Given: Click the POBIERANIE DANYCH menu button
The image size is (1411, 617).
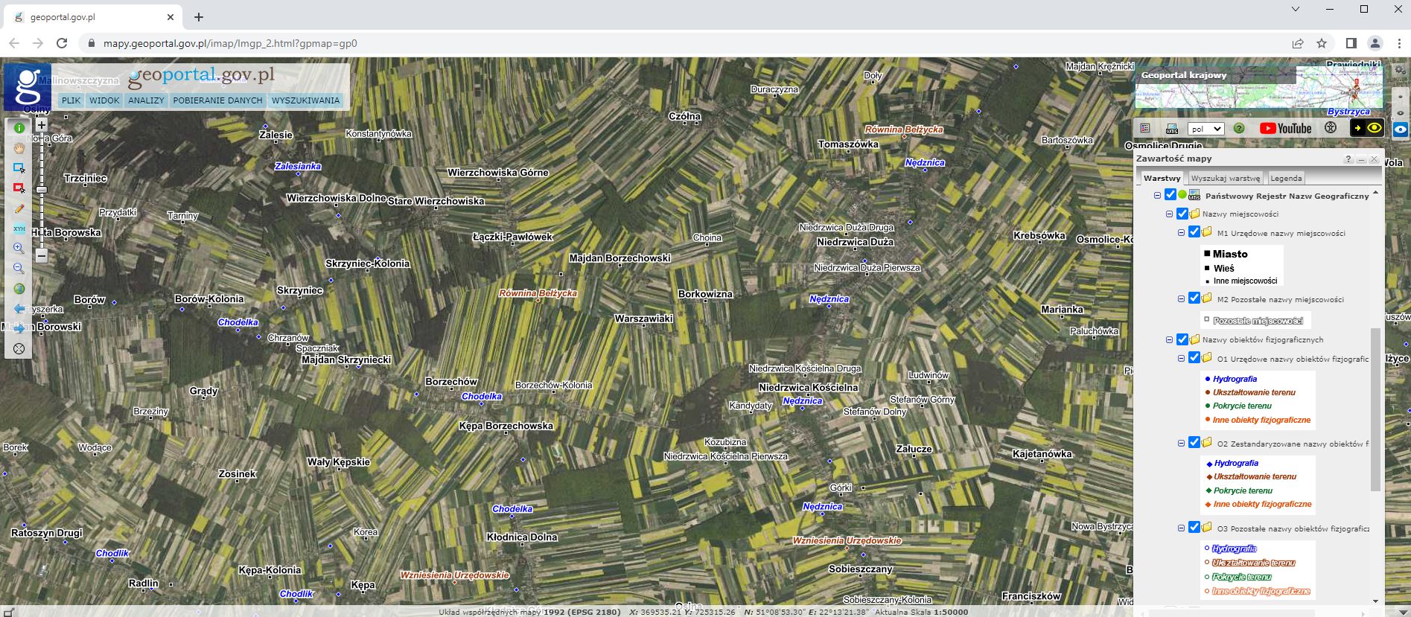Looking at the screenshot, I should (x=217, y=100).
